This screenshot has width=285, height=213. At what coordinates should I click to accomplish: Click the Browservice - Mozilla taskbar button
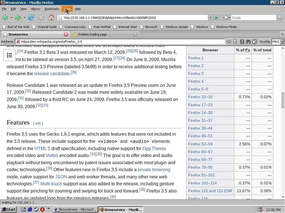click(x=121, y=210)
